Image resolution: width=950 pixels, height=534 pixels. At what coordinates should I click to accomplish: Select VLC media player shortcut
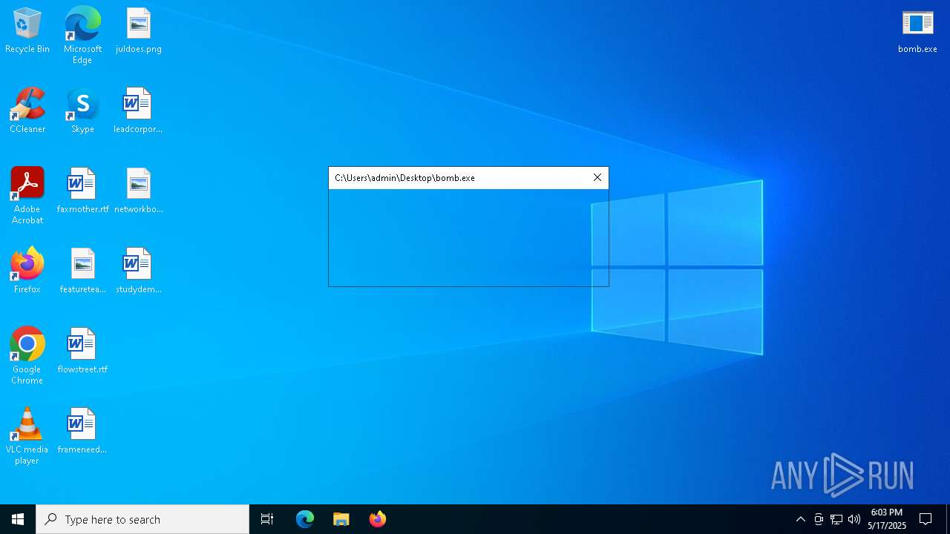click(27, 437)
